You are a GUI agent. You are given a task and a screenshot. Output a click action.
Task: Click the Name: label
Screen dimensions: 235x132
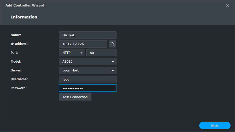[16, 35]
